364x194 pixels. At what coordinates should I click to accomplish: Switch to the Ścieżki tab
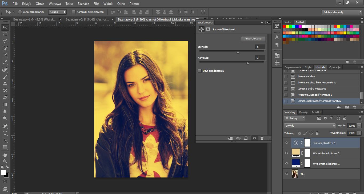(x=316, y=112)
